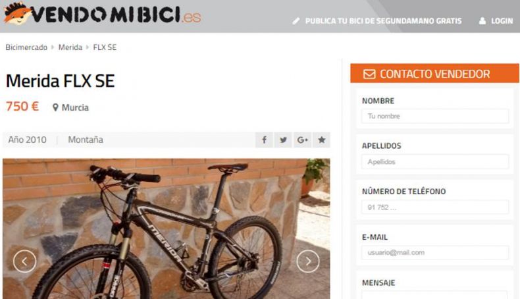Click the user icon next to Login

coord(482,21)
